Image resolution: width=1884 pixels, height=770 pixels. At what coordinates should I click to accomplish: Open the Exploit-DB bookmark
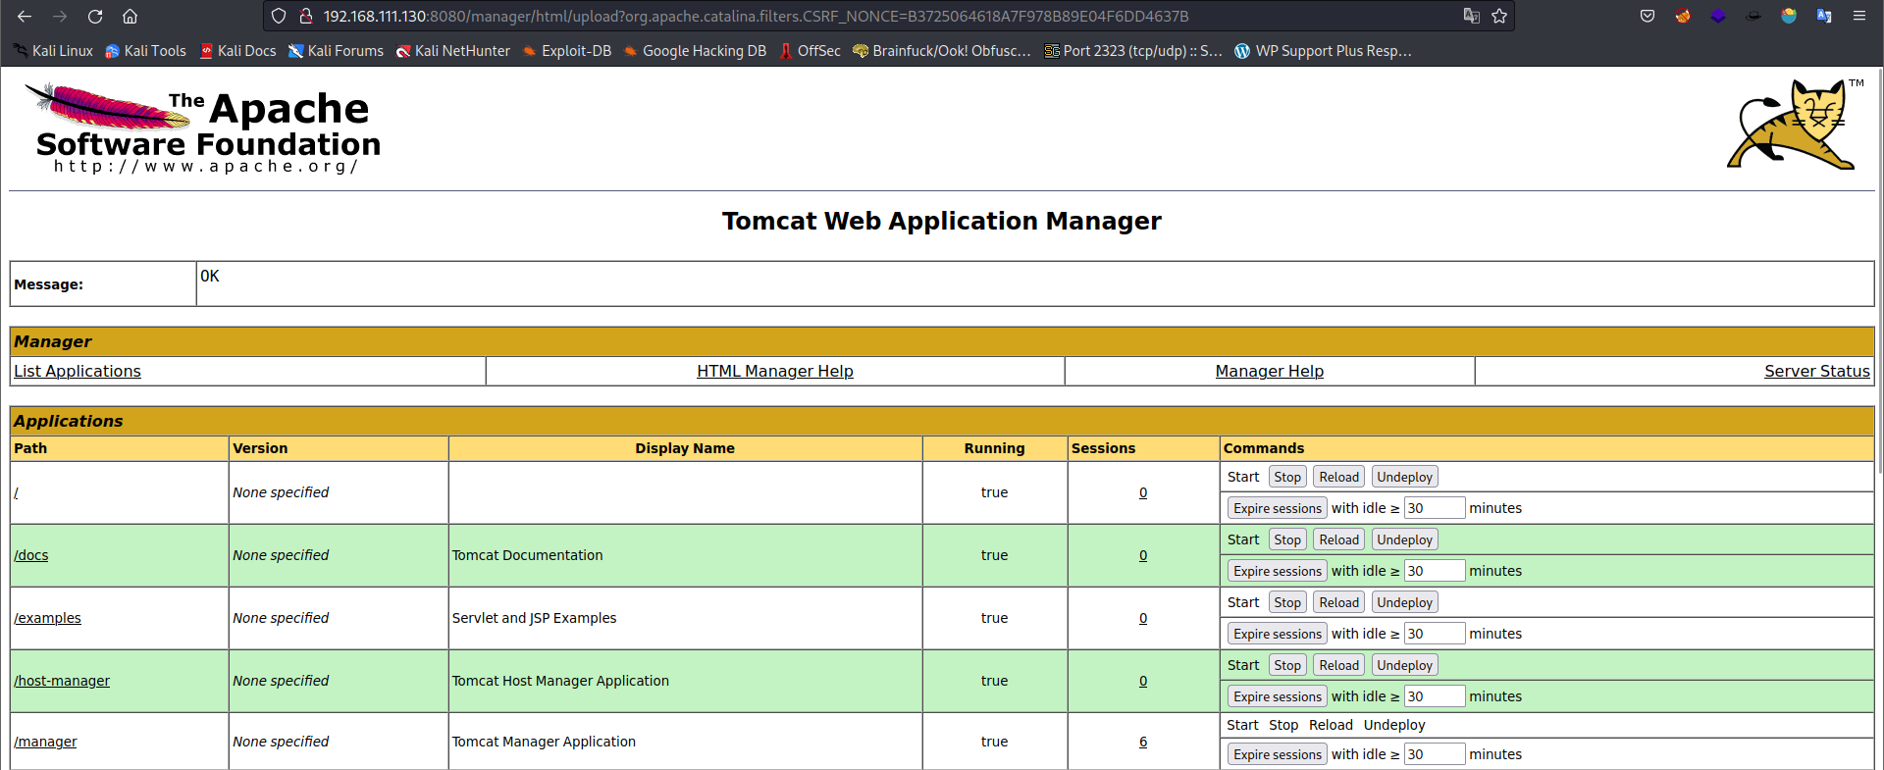coord(567,51)
